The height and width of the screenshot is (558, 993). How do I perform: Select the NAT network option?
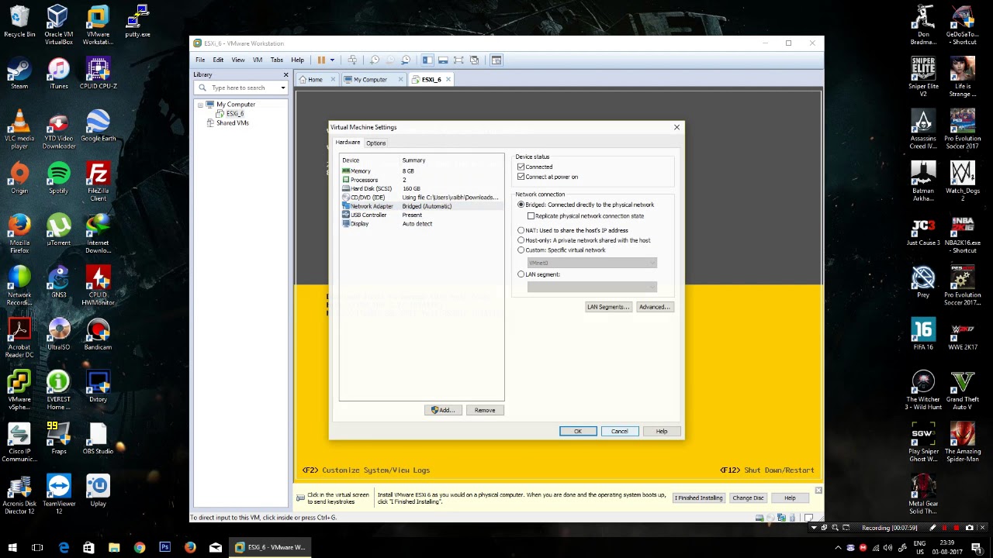tap(521, 230)
